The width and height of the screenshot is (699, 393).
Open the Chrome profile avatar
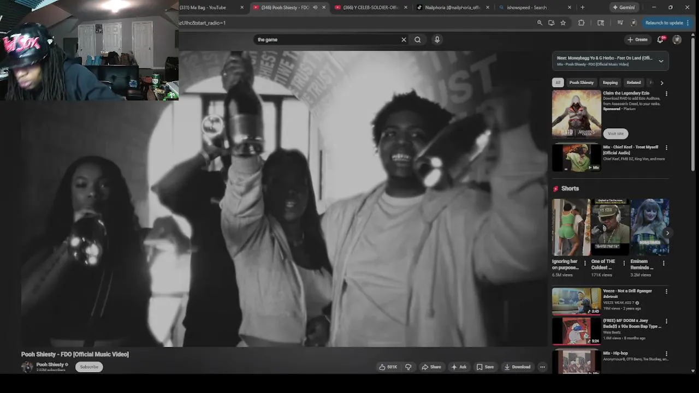pyautogui.click(x=633, y=23)
